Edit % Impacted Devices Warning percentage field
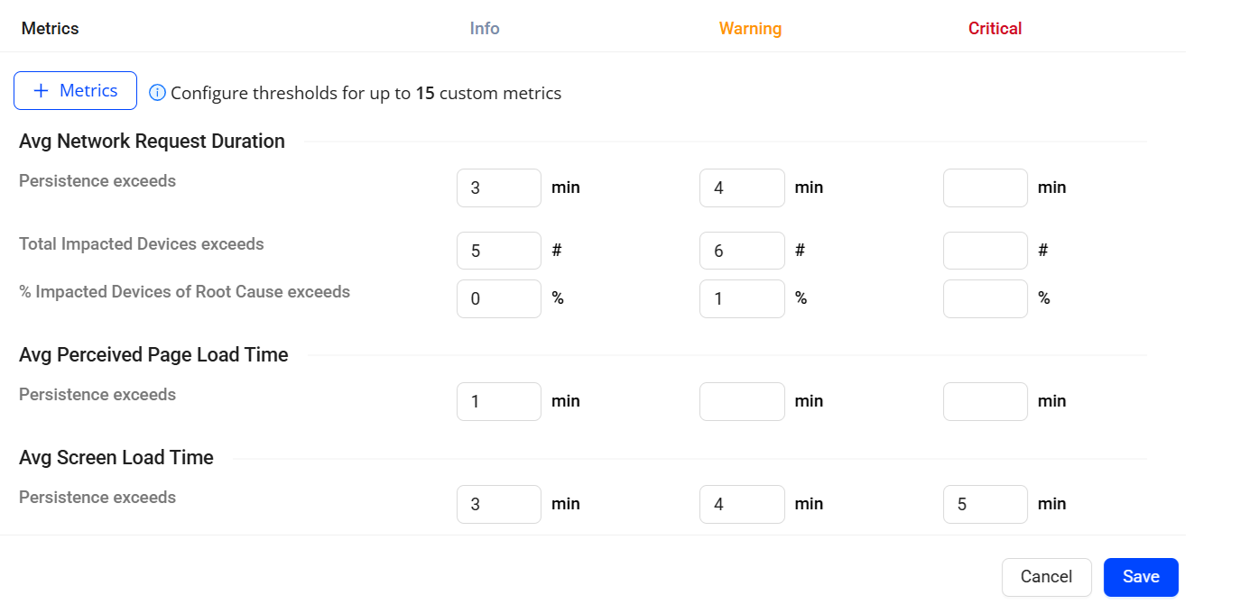Viewport: 1249px width, 604px height. pos(742,298)
